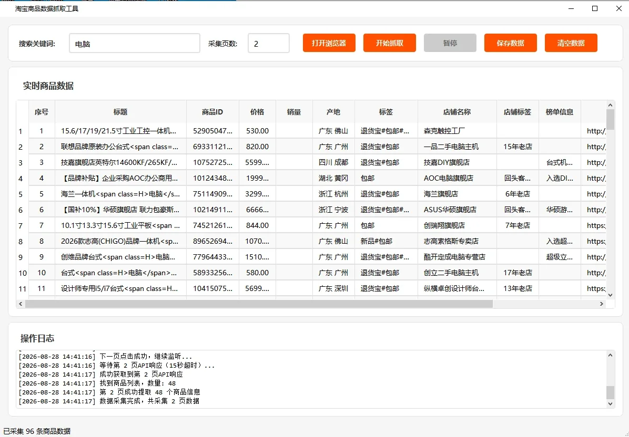Viewport: 629px width, 437px height.
Task: Select shop cell 技嘉DIY旗舰店
Action: pyautogui.click(x=458, y=162)
